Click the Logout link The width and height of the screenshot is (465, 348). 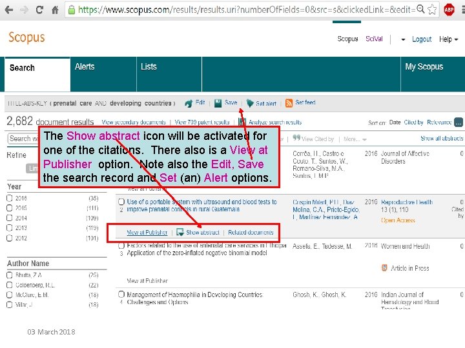[x=421, y=39]
